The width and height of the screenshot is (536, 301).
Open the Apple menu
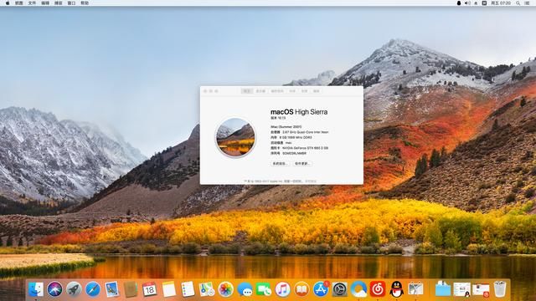click(x=8, y=3)
